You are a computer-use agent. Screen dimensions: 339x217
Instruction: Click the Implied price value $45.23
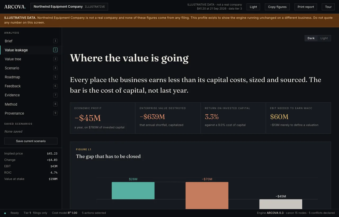click(52, 153)
